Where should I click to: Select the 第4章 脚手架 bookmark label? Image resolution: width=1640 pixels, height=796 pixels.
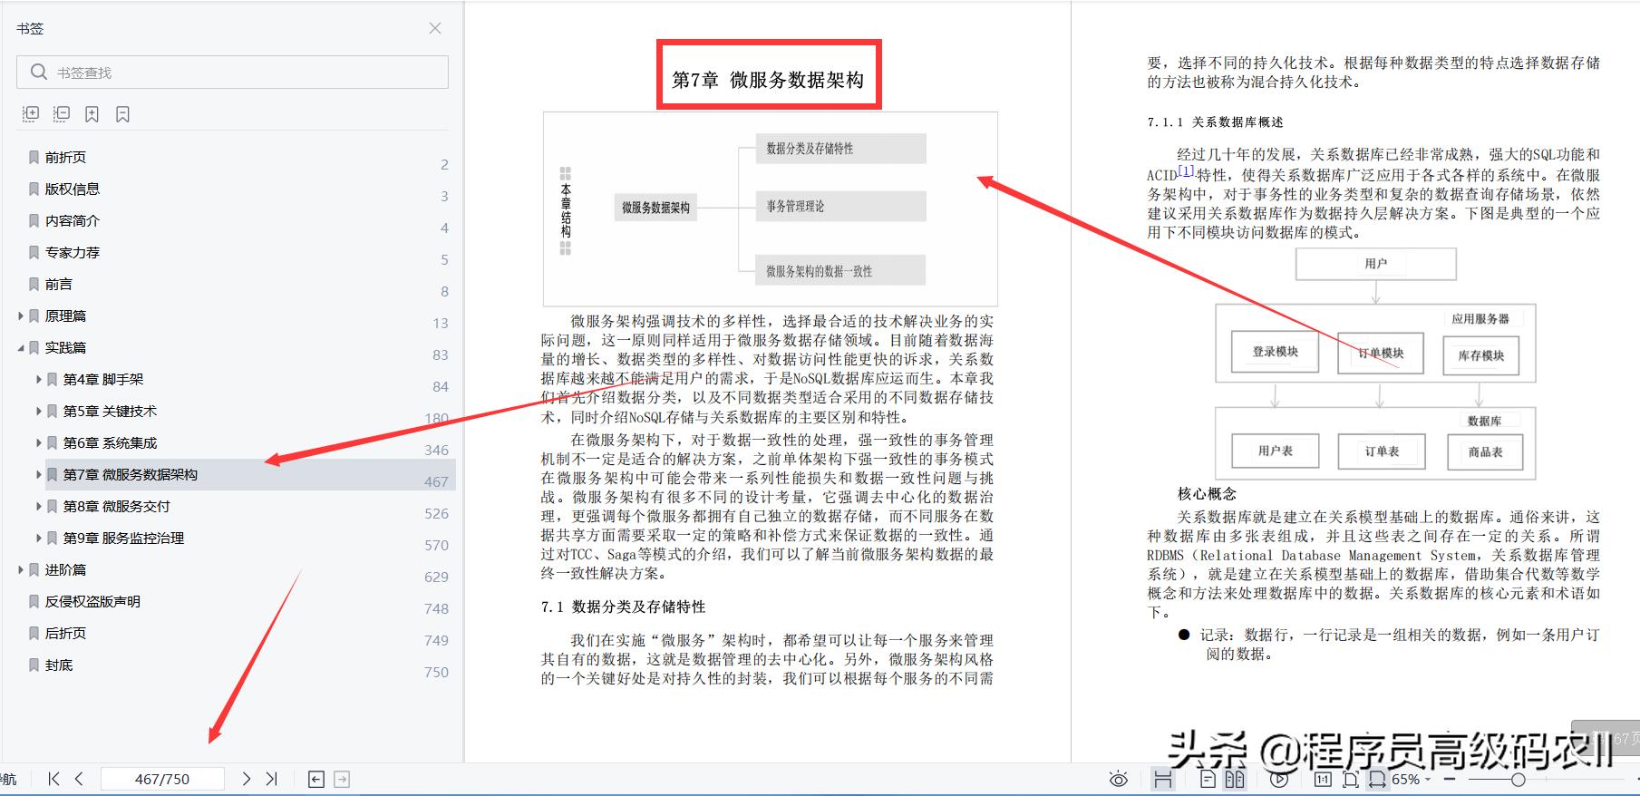point(103,379)
